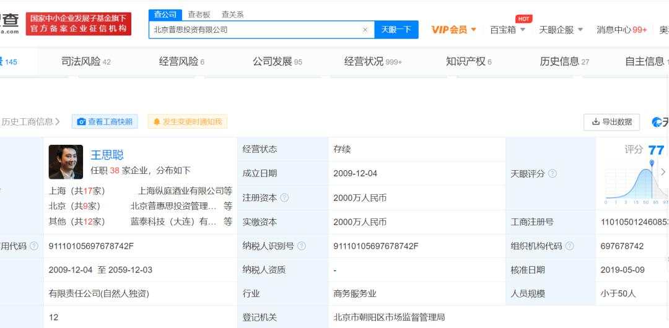
Task: Select 存续 business status text
Action: 342,149
